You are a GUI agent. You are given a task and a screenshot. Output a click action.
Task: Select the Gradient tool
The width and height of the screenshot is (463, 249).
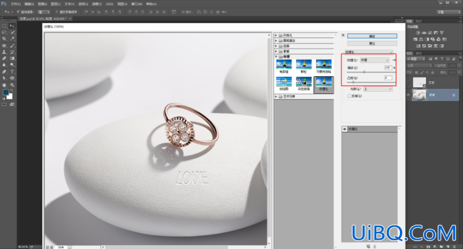pyautogui.click(x=12, y=58)
